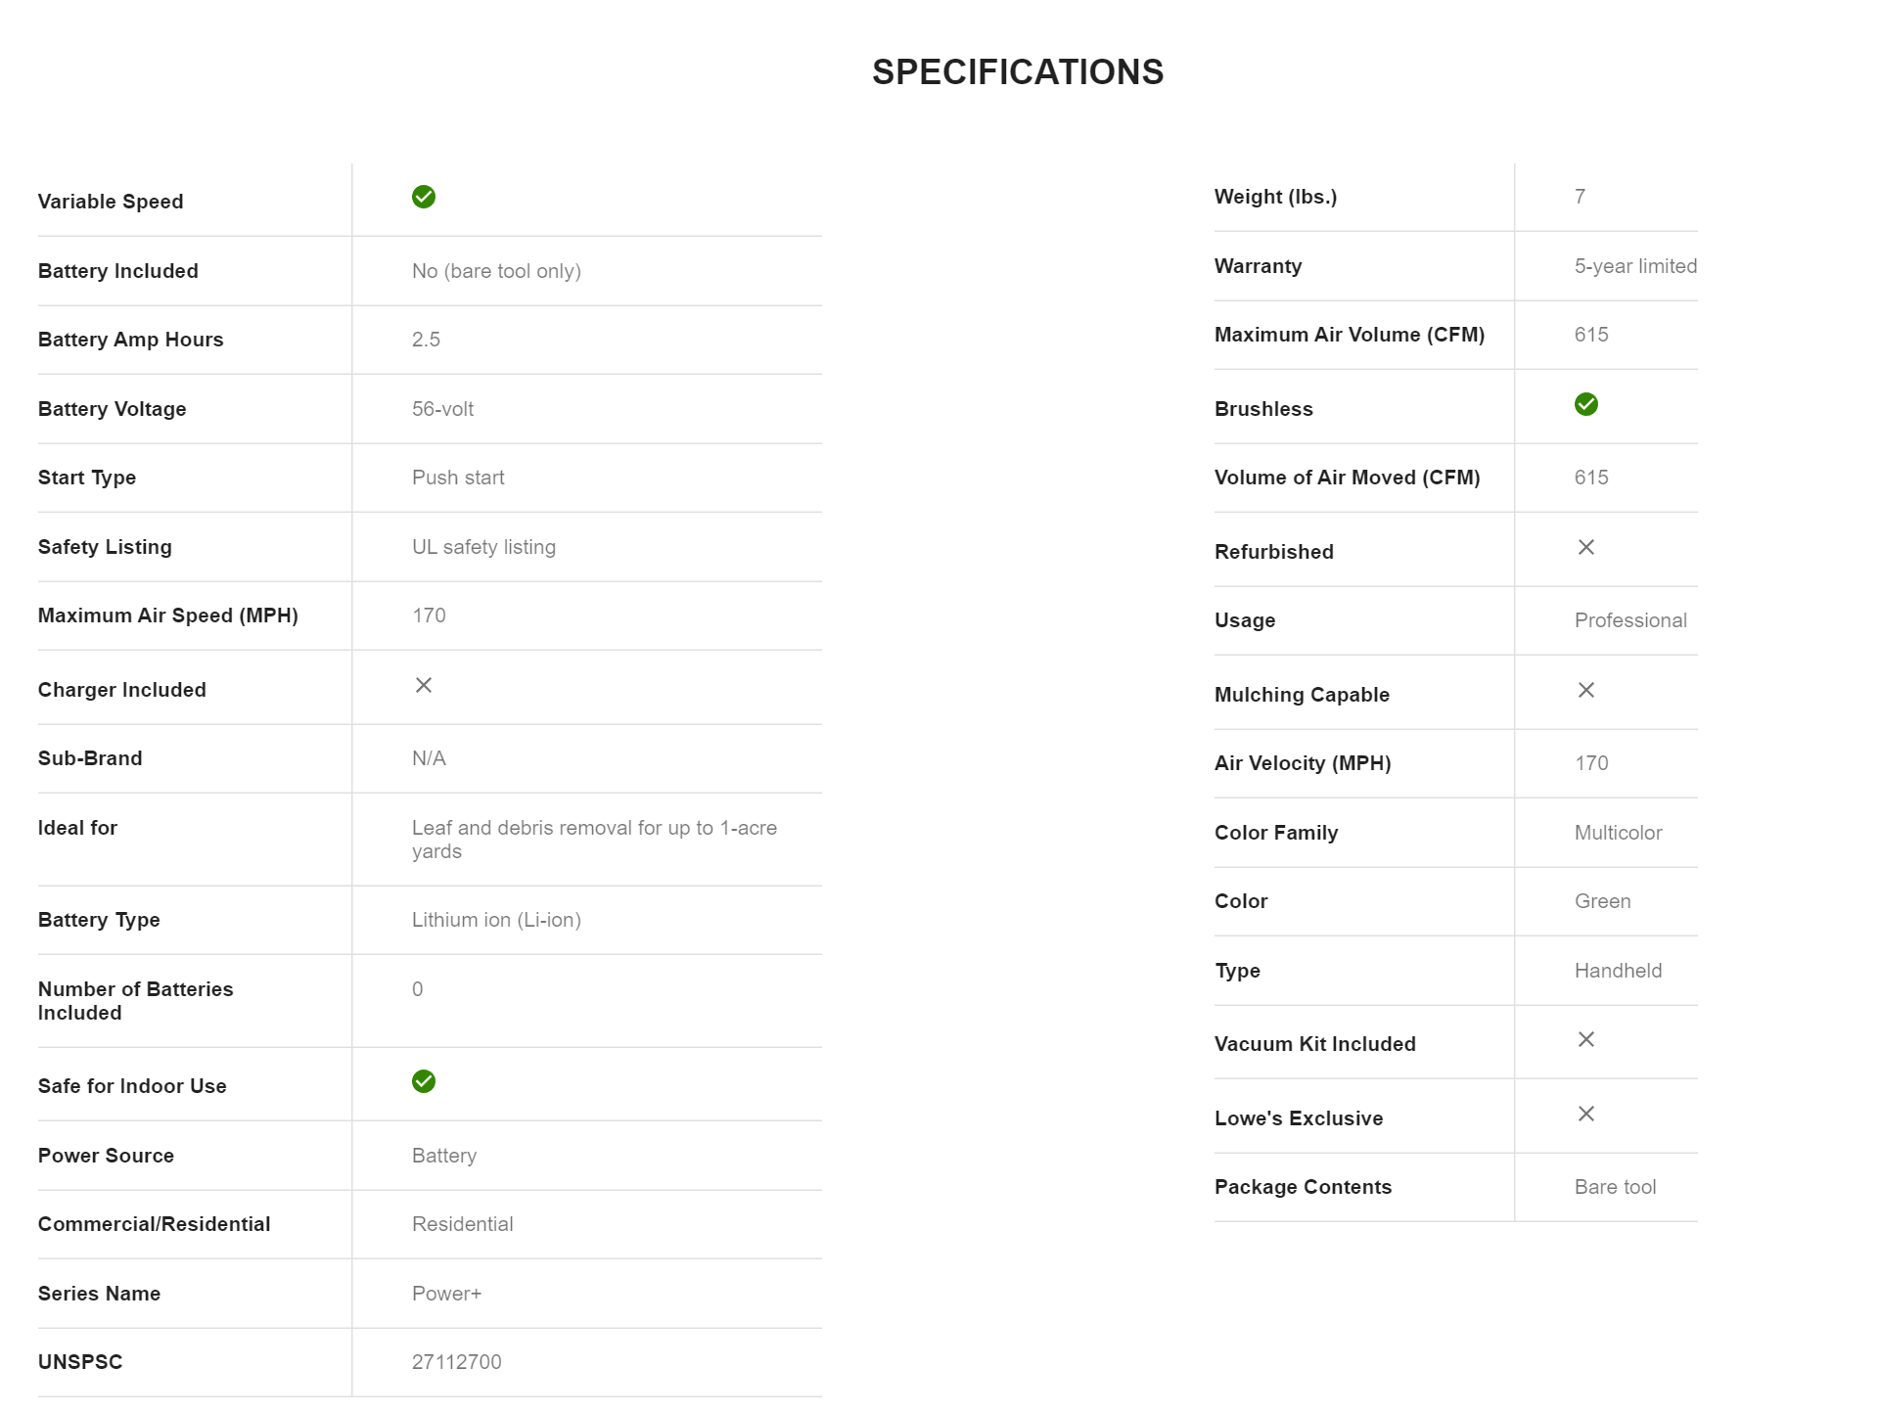The height and width of the screenshot is (1413, 1880).
Task: Click the X icon for Lowe's Exclusive
Action: coord(1586,1114)
